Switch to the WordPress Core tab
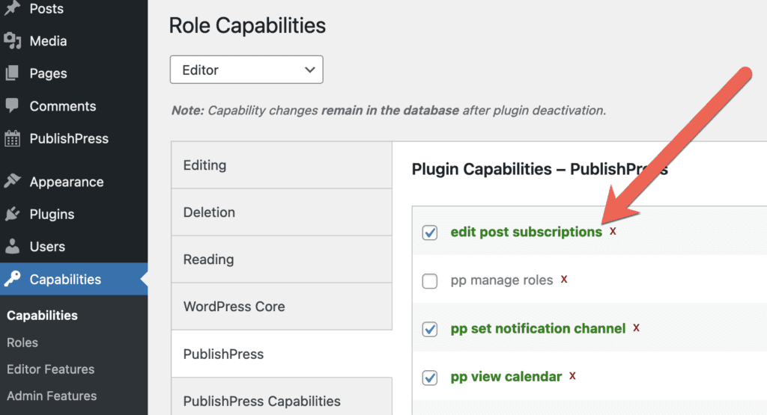The height and width of the screenshot is (415, 767). click(282, 307)
